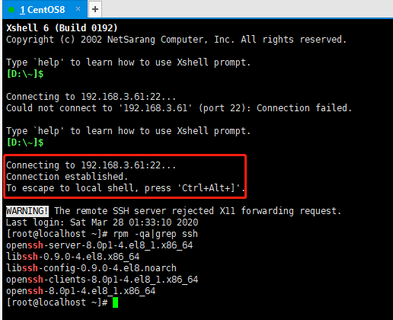Image resolution: width=393 pixels, height=320 pixels.
Task: Click the NetSarang copyright line
Action: pos(176,40)
